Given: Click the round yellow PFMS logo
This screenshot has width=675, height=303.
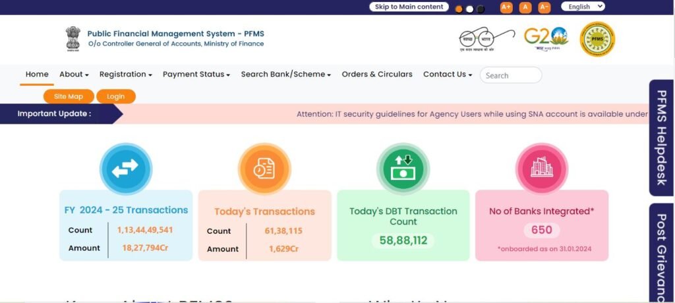Looking at the screenshot, I should click(x=597, y=39).
